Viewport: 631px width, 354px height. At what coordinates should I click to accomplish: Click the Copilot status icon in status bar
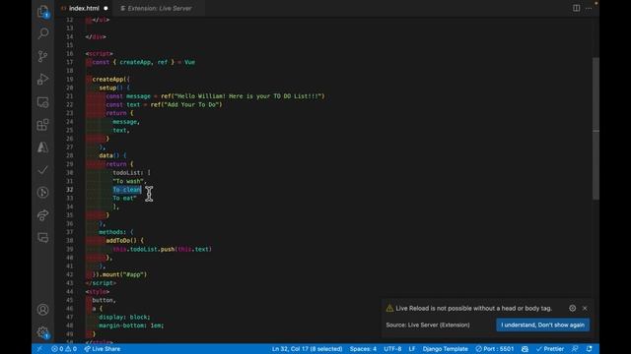(525, 349)
